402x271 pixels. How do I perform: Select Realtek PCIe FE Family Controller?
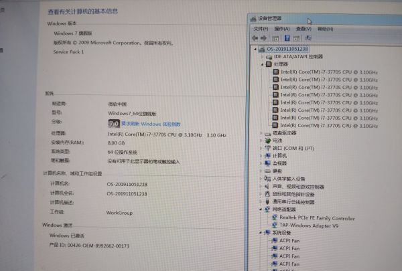coord(317,218)
